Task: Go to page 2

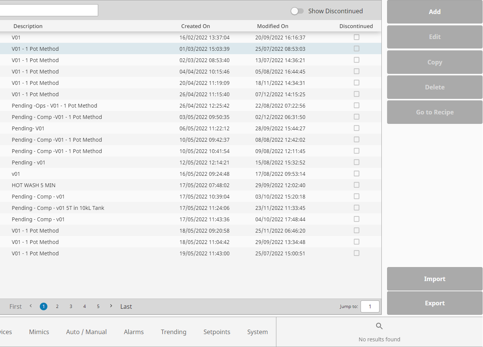Action: click(57, 306)
